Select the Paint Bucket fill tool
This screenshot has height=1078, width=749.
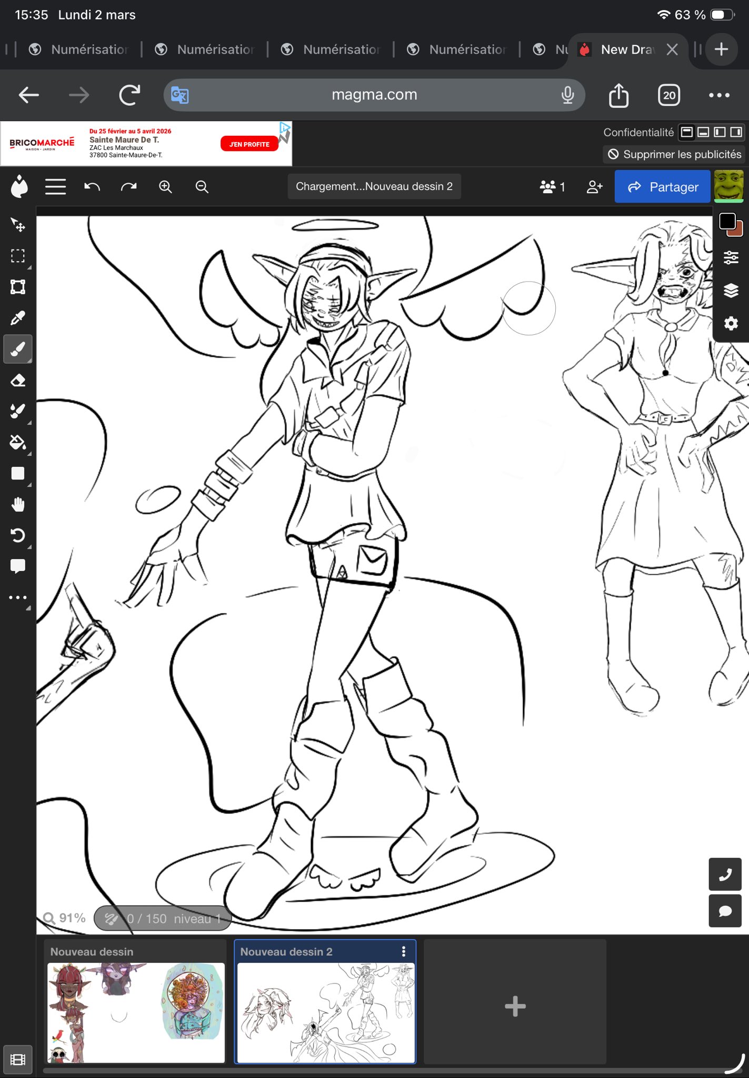pyautogui.click(x=18, y=442)
